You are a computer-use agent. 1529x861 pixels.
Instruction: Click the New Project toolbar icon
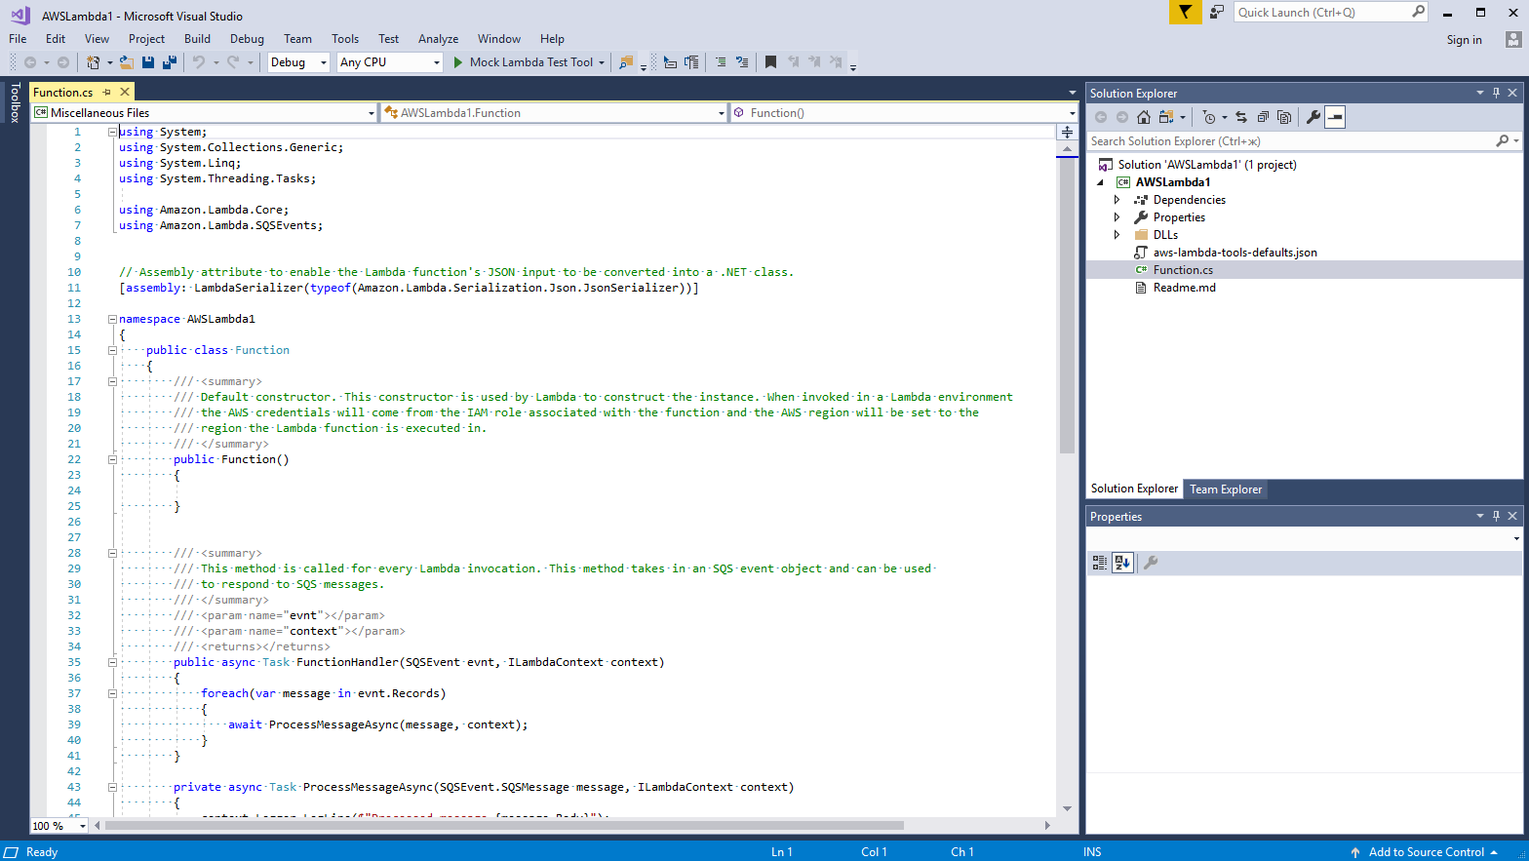[x=93, y=62]
